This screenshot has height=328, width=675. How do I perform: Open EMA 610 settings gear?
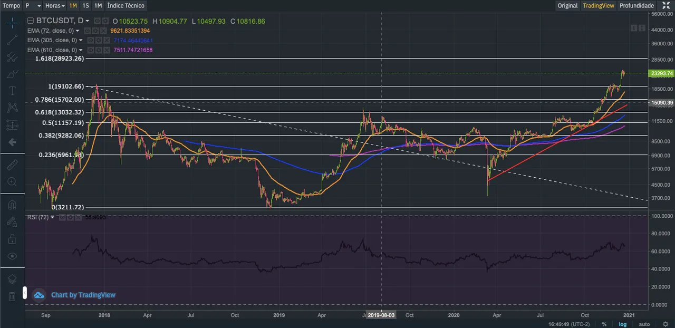(x=99, y=50)
